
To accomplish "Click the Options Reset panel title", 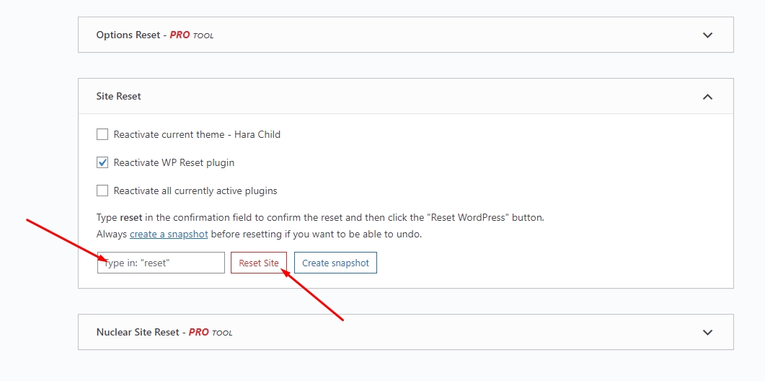I will [x=128, y=35].
